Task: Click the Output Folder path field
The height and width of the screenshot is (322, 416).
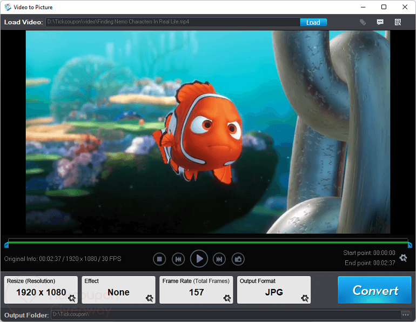Action: click(x=225, y=314)
